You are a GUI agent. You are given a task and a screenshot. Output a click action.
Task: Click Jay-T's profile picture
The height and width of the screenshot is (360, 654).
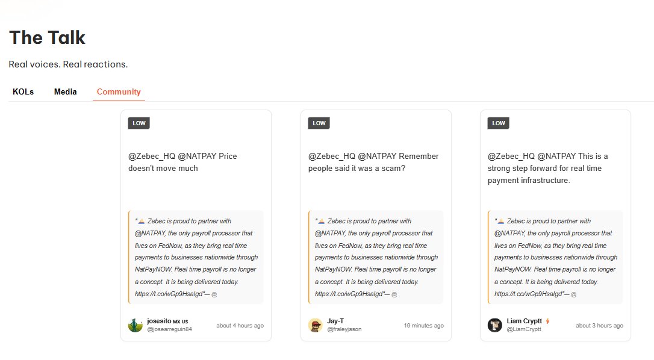[x=315, y=325]
